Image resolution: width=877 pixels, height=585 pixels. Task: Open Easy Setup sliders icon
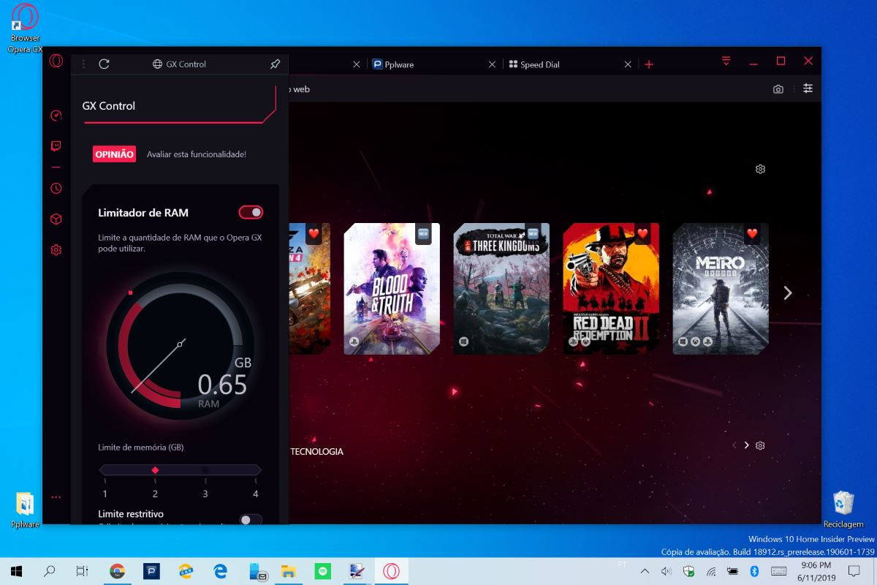808,88
